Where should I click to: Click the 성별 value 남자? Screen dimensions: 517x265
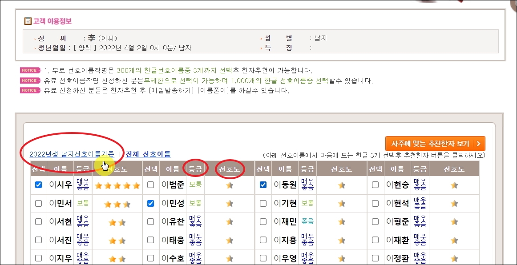tap(321, 38)
